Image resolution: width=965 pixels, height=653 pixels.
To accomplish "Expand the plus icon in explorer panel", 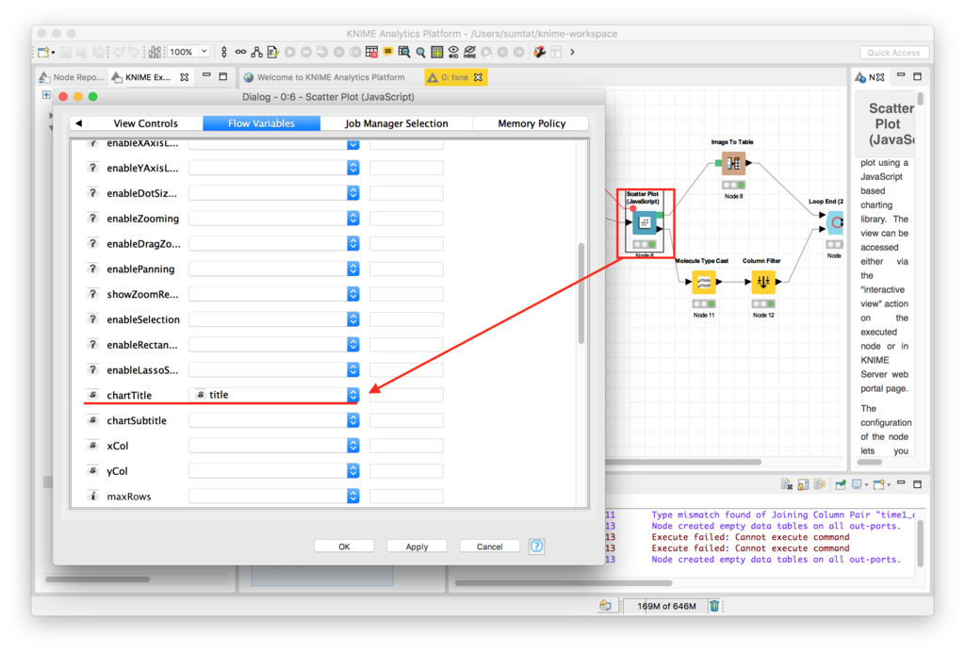I will (46, 95).
